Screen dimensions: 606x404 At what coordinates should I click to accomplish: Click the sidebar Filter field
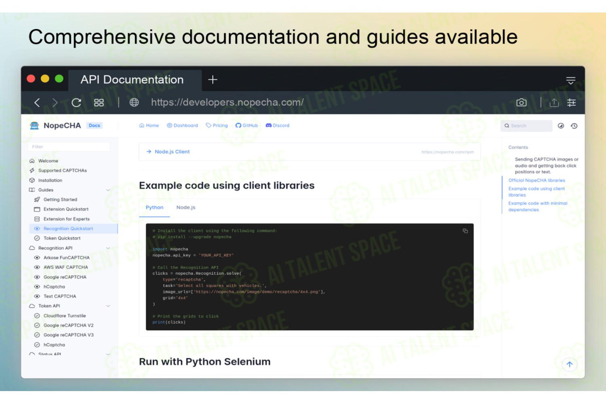click(69, 147)
